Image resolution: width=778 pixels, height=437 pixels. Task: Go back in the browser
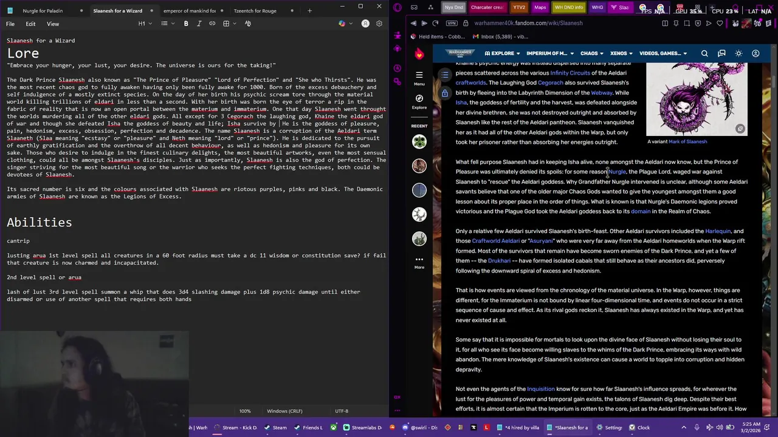(x=413, y=23)
